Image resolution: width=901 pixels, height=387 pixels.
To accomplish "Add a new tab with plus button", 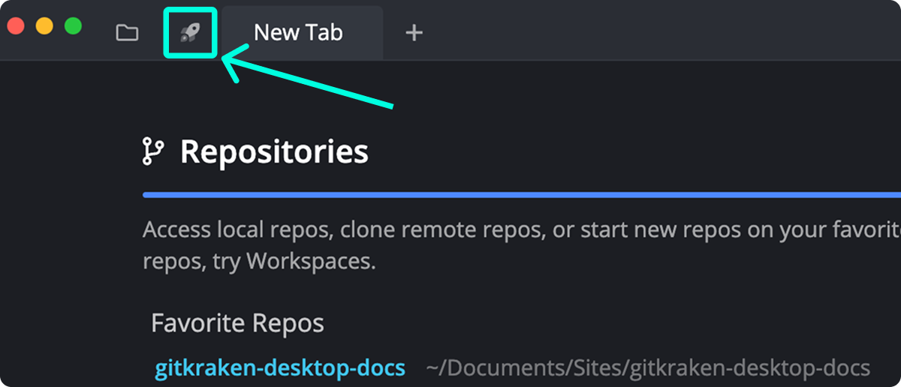I will 414,33.
